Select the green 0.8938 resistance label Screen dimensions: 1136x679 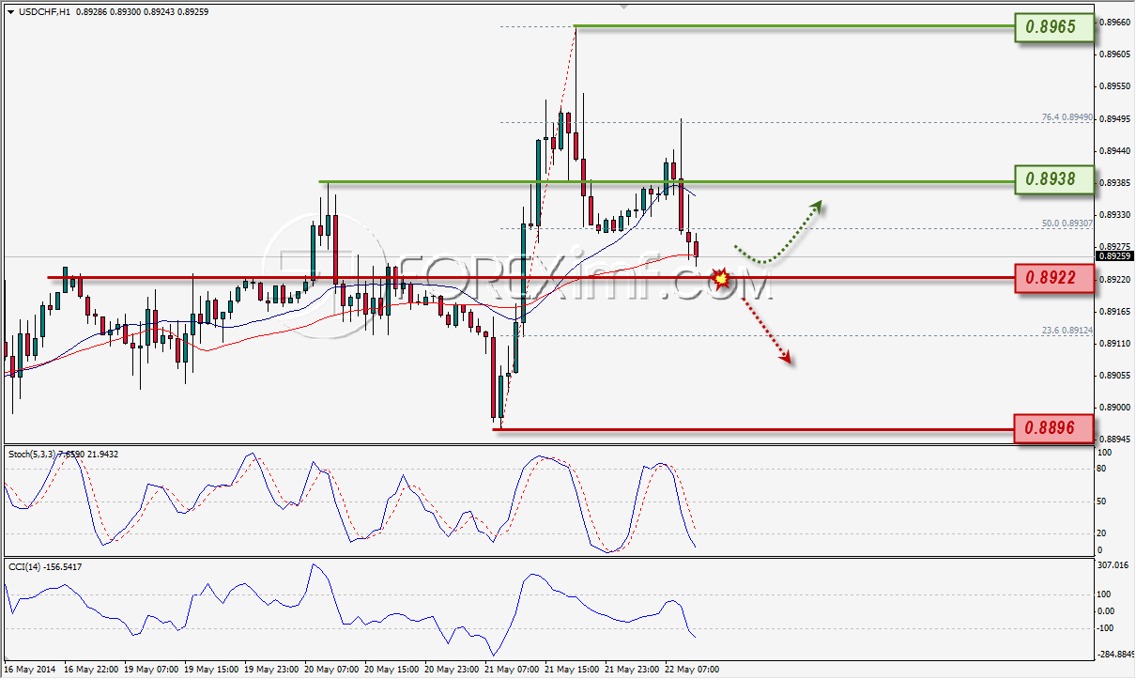(1054, 178)
